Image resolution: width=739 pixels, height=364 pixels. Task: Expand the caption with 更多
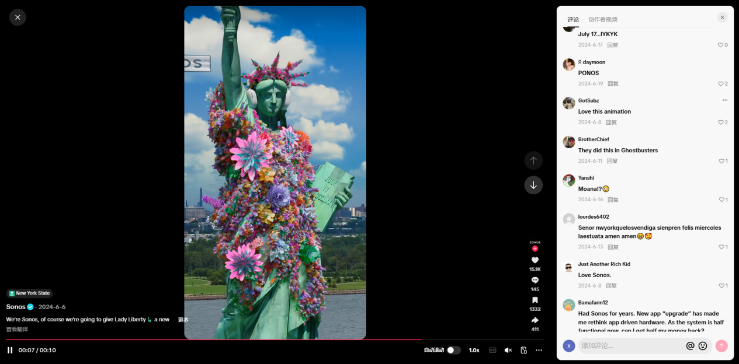[x=183, y=320]
